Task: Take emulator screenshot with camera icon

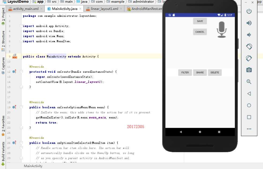Action: click(249, 70)
